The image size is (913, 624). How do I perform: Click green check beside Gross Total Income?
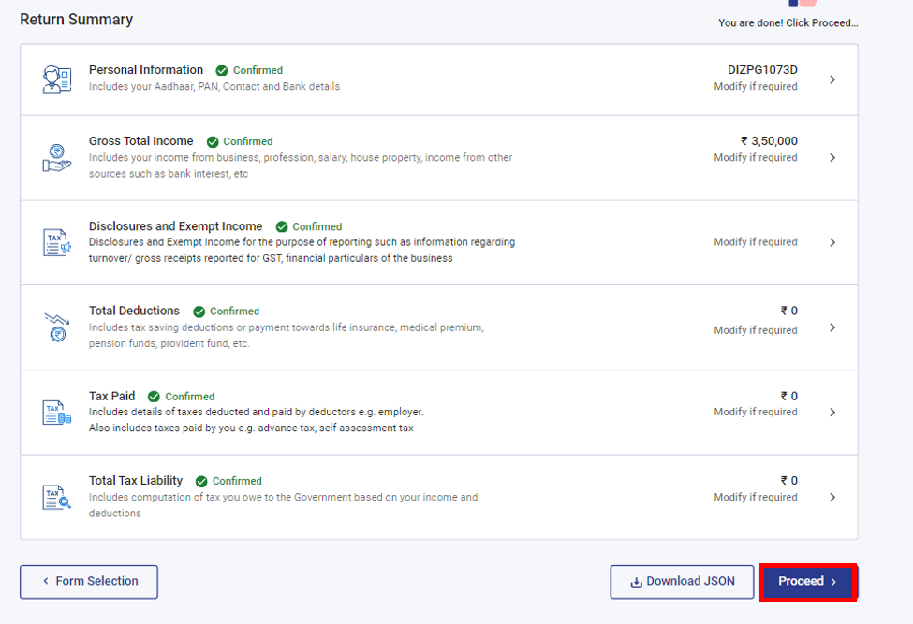point(213,142)
